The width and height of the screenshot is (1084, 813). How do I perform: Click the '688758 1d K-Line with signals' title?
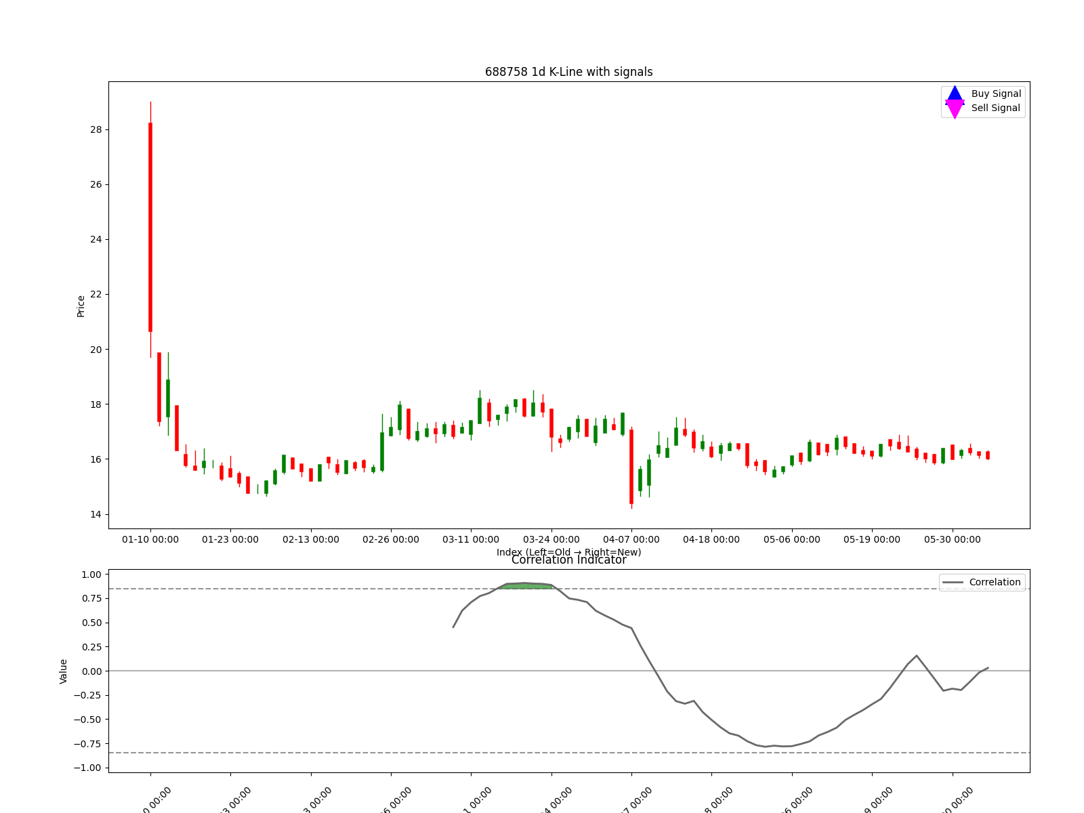pyautogui.click(x=569, y=72)
